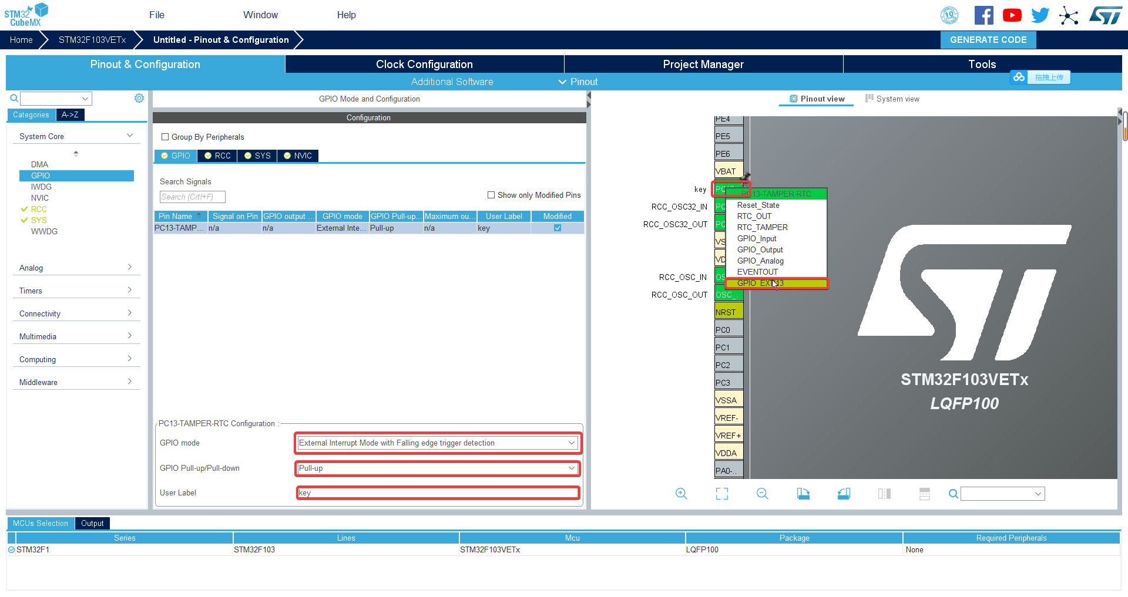Screen dimensions: 1128x597
Task: Switch to Project Manager tab
Action: 703,64
